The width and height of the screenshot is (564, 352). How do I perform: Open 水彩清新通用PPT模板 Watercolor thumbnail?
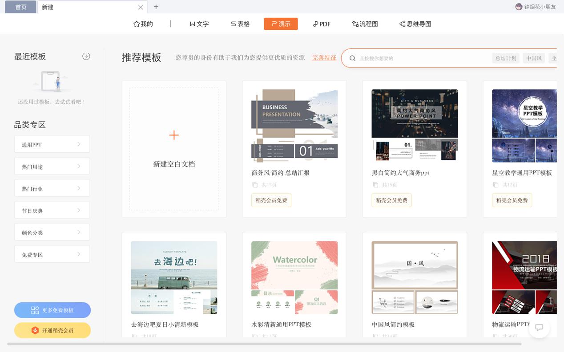pos(294,277)
